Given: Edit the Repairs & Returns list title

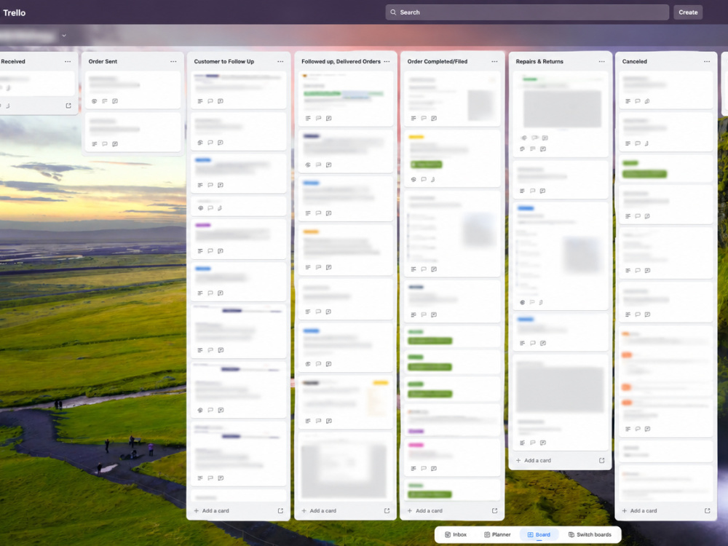Looking at the screenshot, I should click(539, 62).
